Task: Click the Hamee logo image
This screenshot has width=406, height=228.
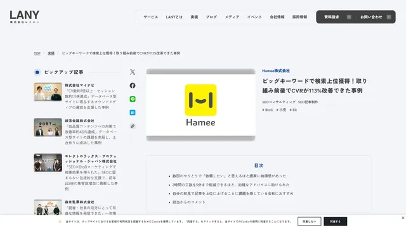Action: pyautogui.click(x=200, y=105)
